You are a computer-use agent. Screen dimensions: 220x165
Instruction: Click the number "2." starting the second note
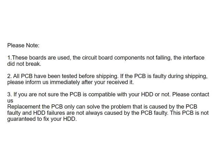click(x=9, y=76)
